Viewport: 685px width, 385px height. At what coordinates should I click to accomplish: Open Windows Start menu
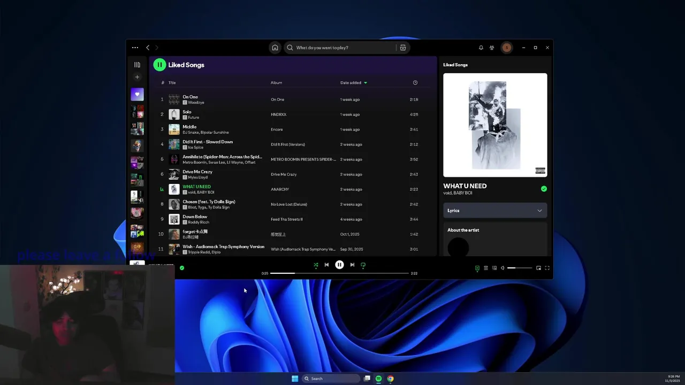click(295, 379)
